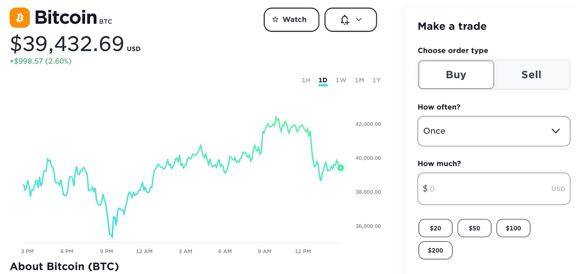Click the green current price dot on chart
Viewport: 576px width, 274px height.
point(340,168)
